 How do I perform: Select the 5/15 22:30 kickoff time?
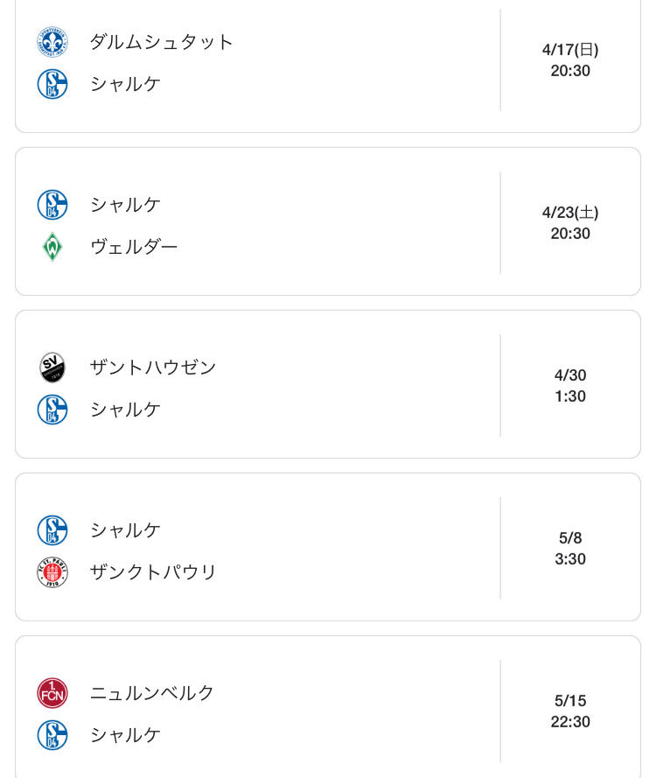point(570,711)
